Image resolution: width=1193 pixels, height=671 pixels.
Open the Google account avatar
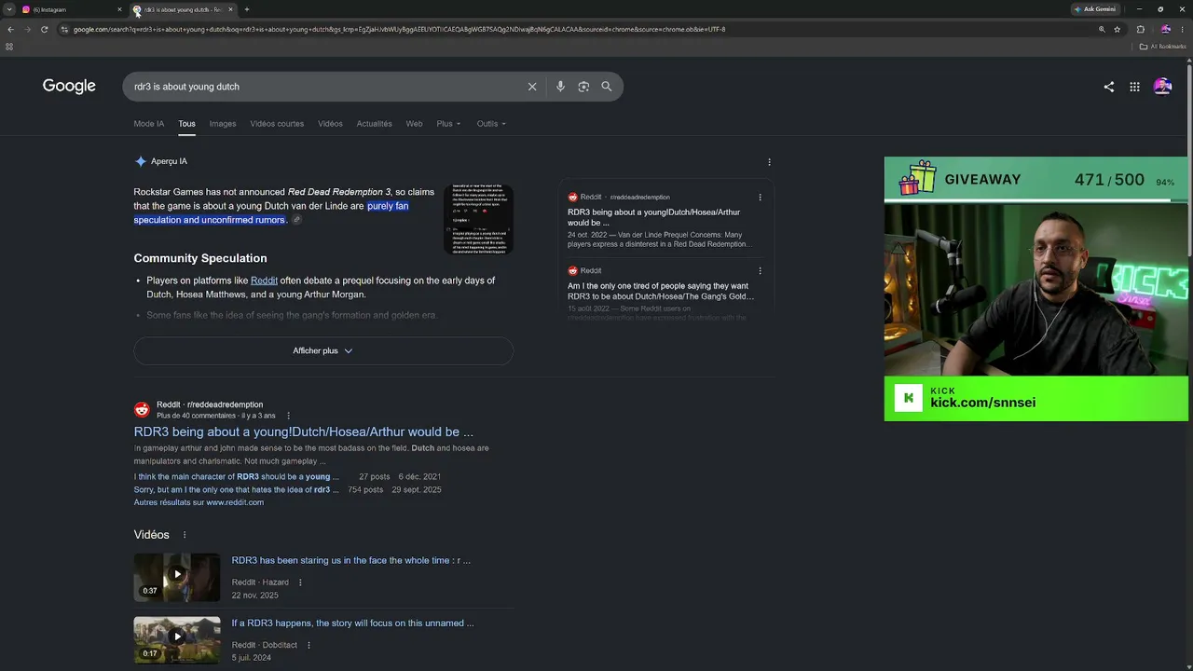[1162, 87]
